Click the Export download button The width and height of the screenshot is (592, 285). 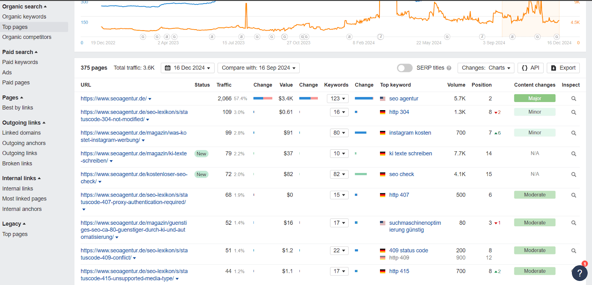click(x=563, y=68)
